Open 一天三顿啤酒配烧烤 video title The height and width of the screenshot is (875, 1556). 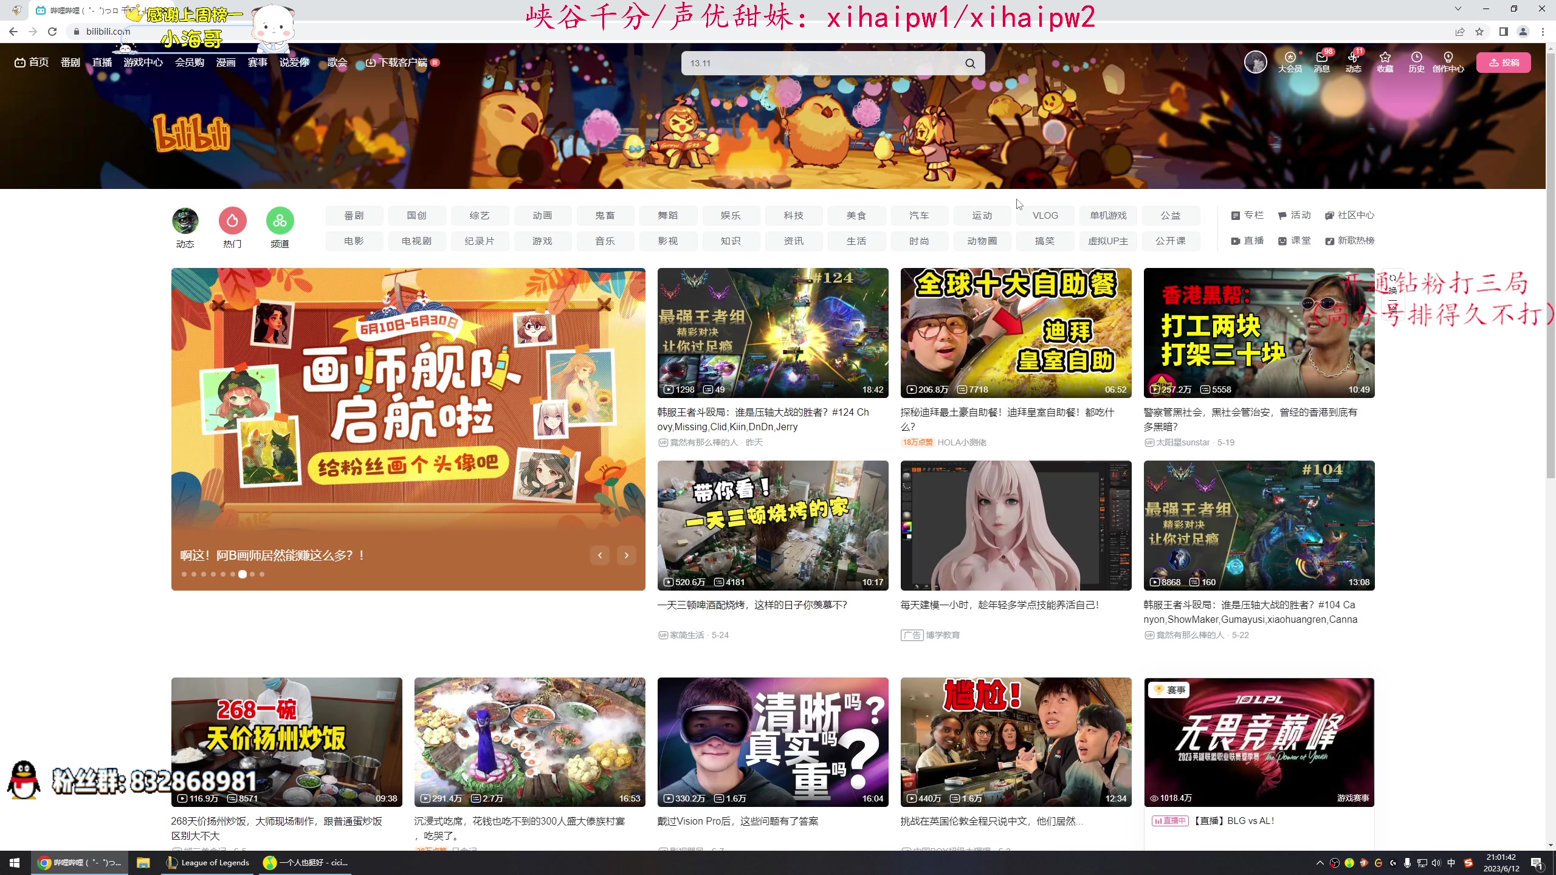coord(752,605)
